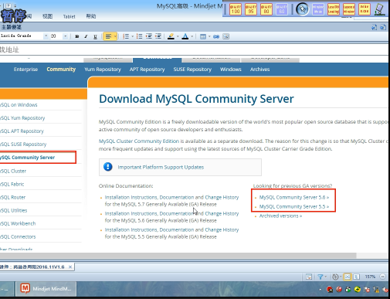The image size is (390, 299).
Task: Click the status bar index view icon
Action: 309,277
